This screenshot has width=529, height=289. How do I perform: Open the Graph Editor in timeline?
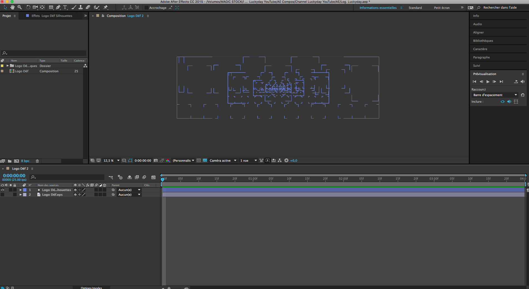point(153,177)
